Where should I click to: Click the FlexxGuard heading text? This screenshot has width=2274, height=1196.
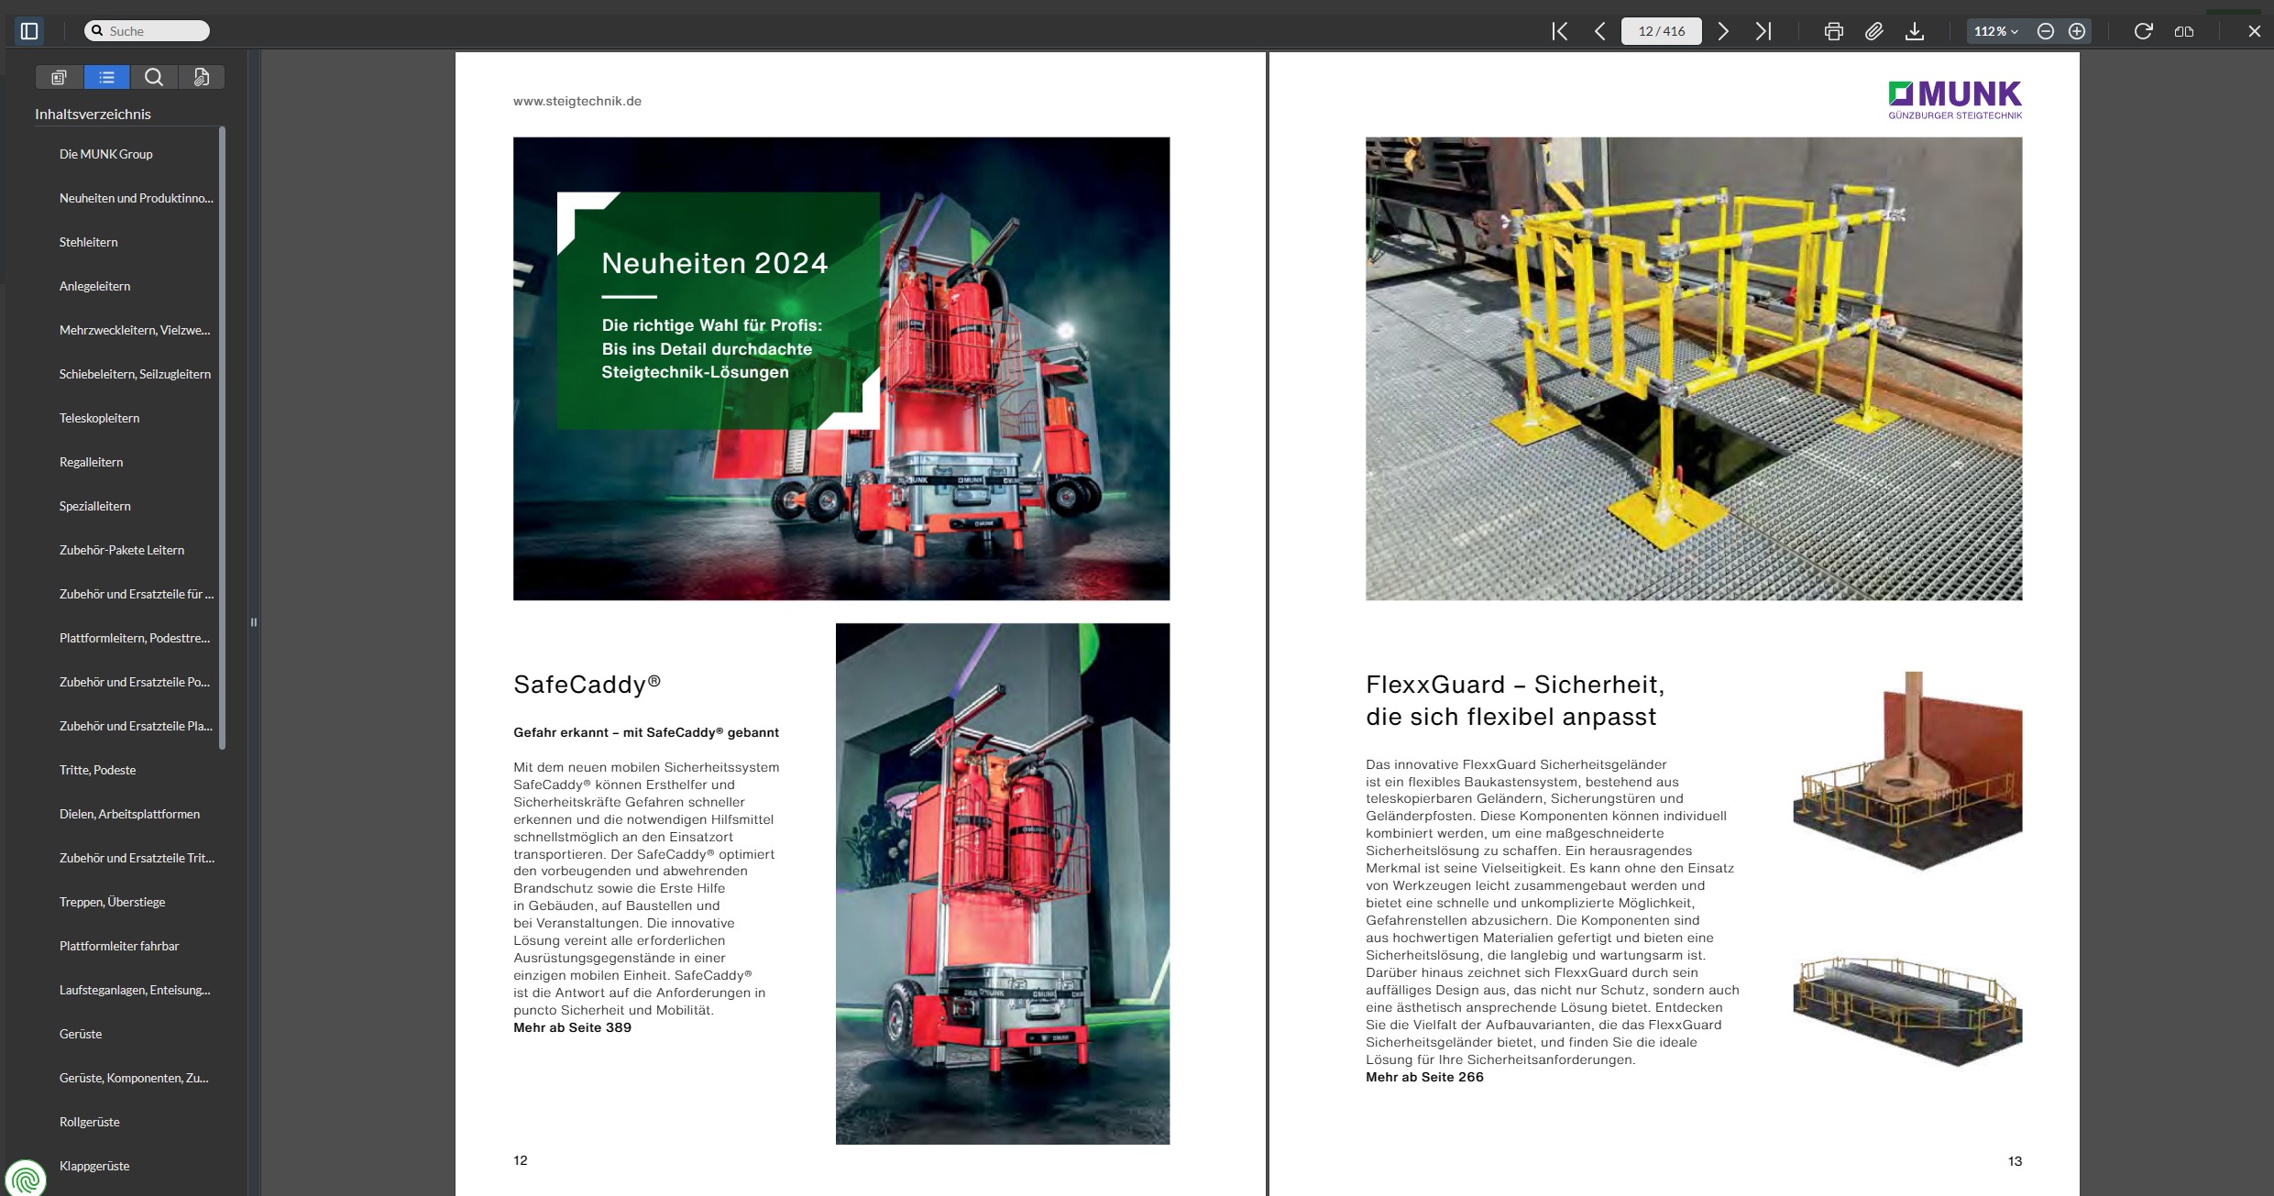1515,700
